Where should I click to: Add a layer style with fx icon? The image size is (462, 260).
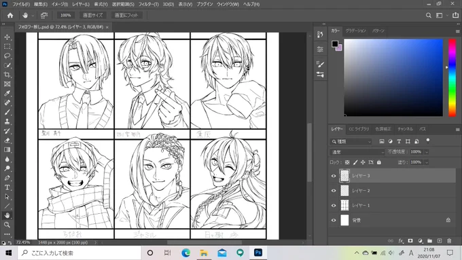point(401,241)
